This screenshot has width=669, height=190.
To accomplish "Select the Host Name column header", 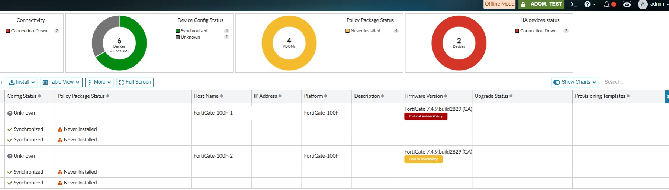I will (208, 96).
